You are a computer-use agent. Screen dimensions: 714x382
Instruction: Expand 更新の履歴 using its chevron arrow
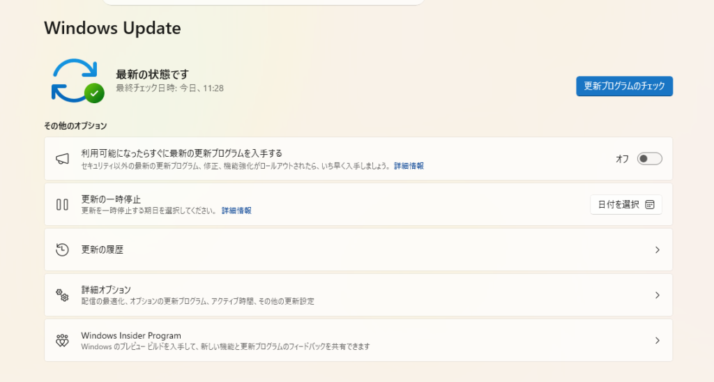click(x=657, y=250)
